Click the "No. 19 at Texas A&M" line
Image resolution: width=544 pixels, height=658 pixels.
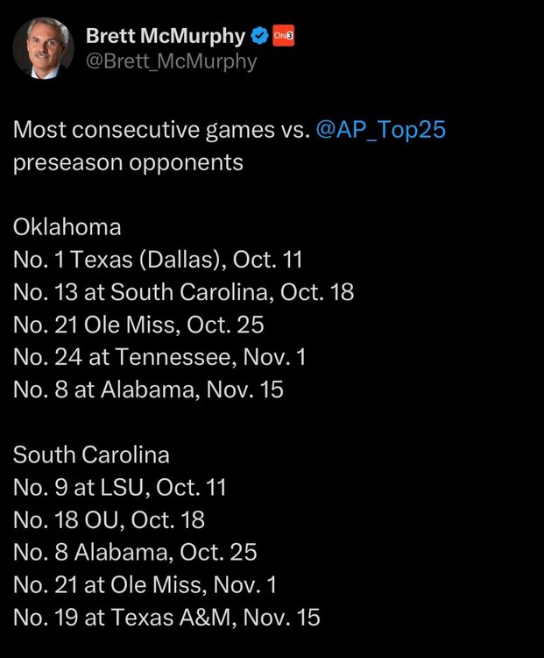coord(167,617)
